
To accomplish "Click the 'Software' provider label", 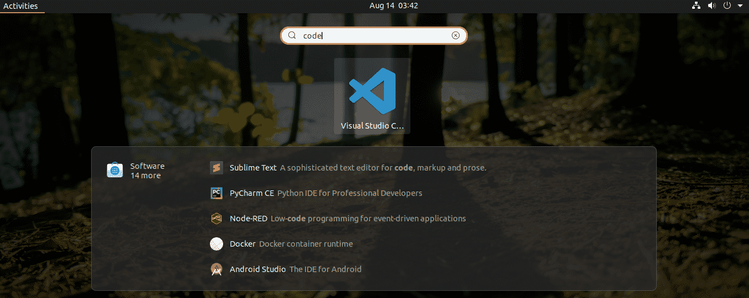I will click(147, 166).
